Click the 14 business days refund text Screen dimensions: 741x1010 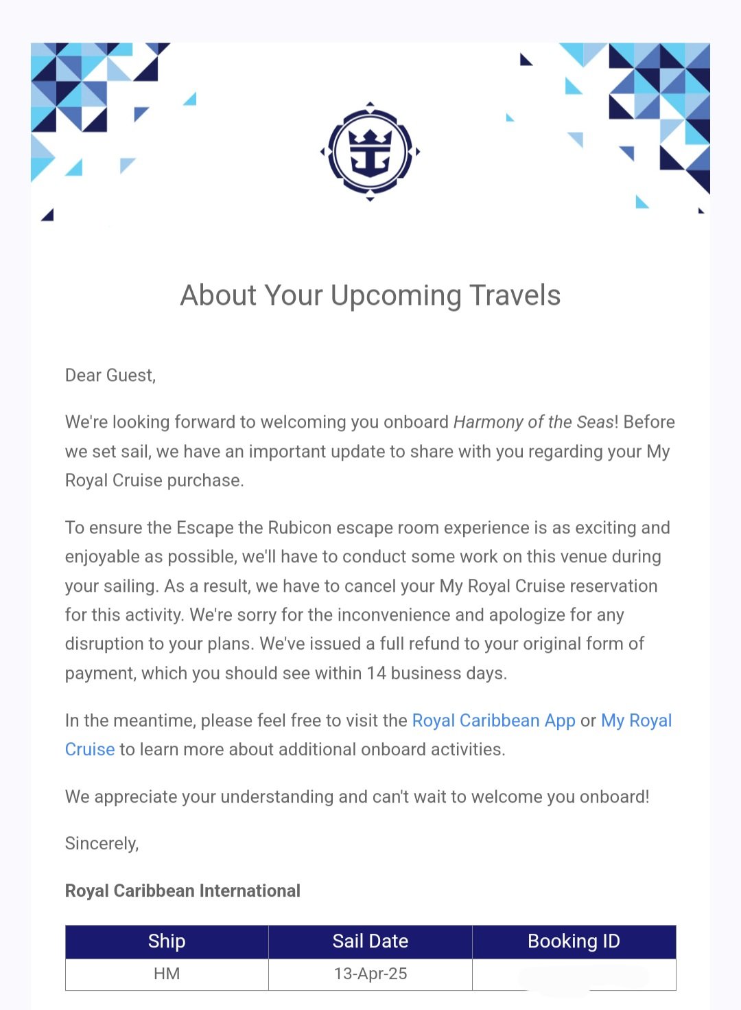[x=436, y=673]
